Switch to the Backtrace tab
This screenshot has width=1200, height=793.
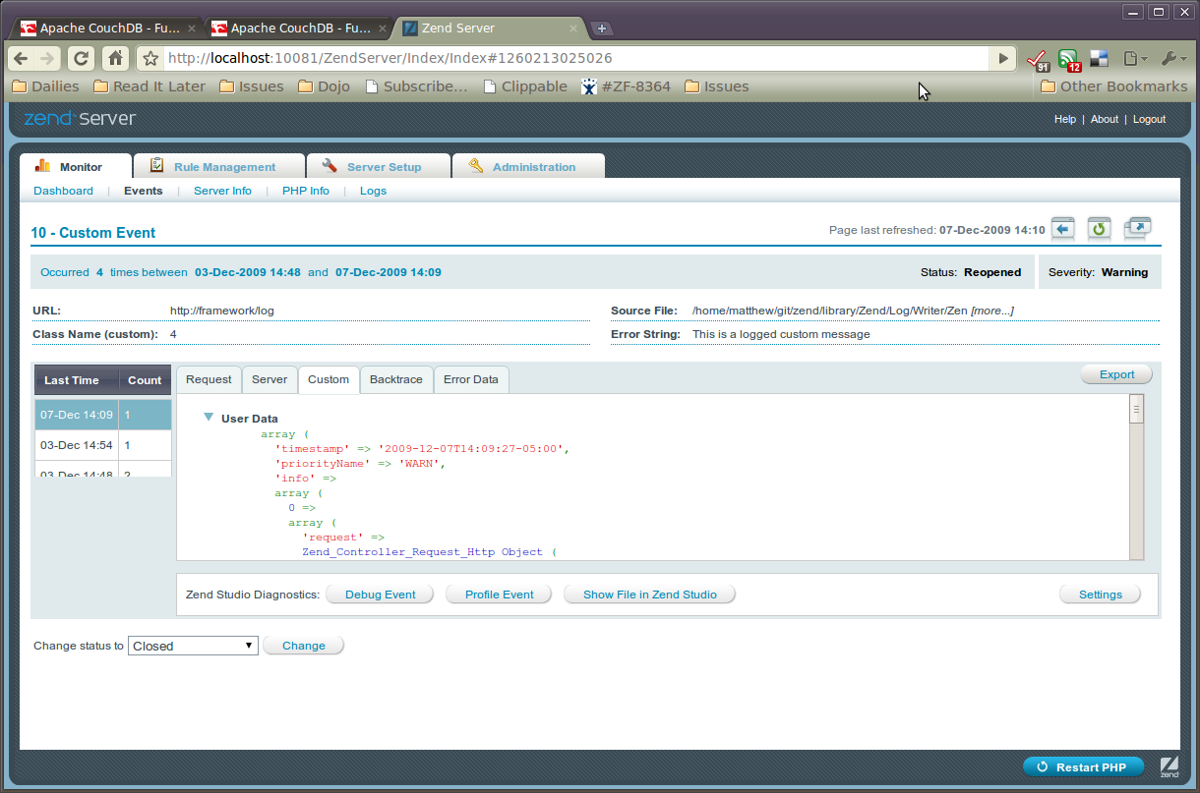395,379
